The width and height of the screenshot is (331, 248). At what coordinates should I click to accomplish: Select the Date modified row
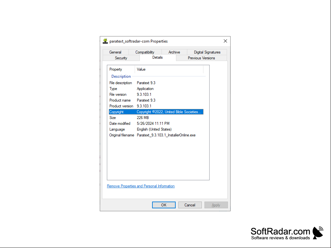(x=156, y=124)
